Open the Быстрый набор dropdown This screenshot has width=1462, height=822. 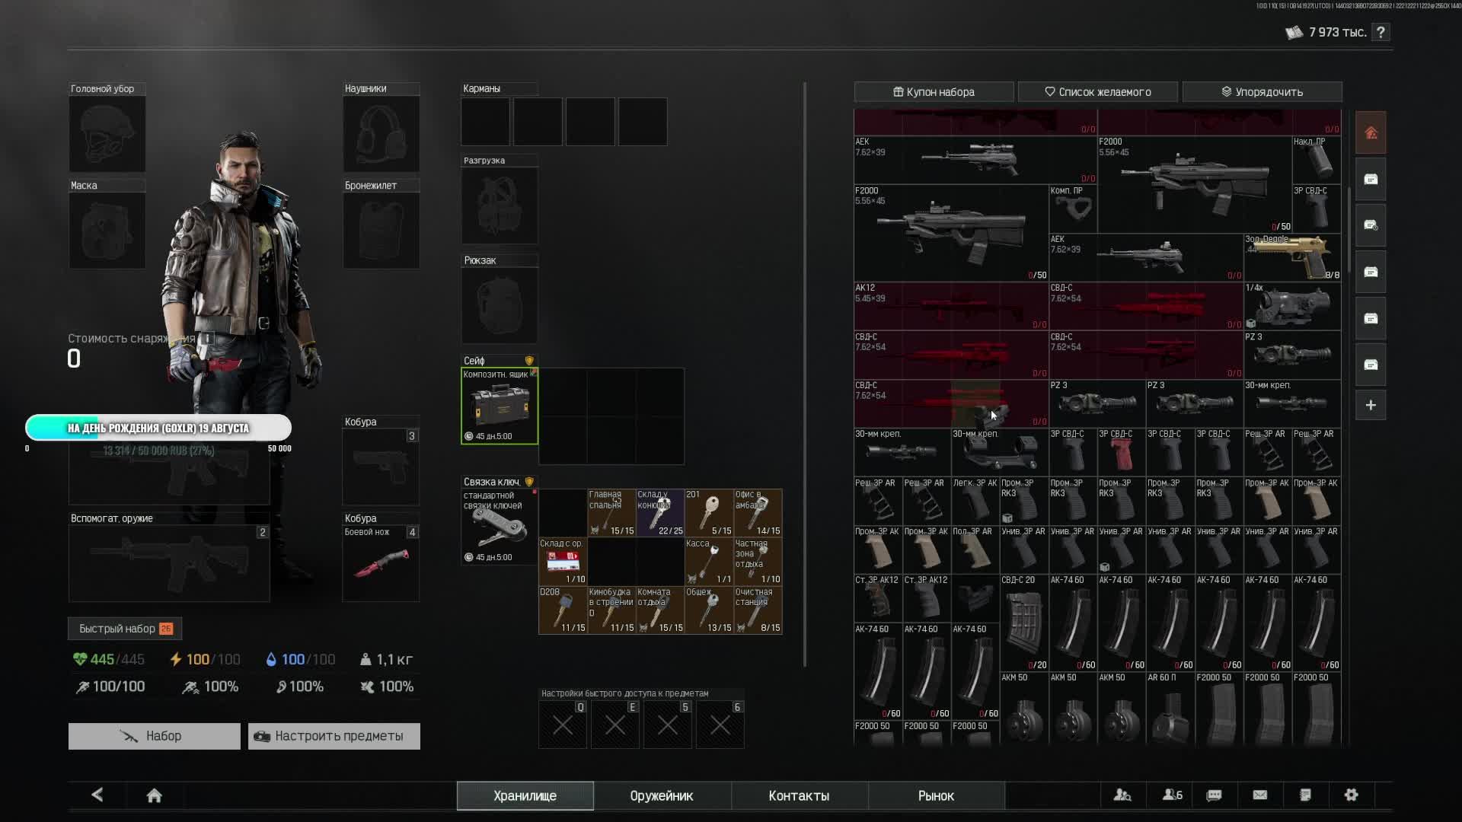click(125, 629)
